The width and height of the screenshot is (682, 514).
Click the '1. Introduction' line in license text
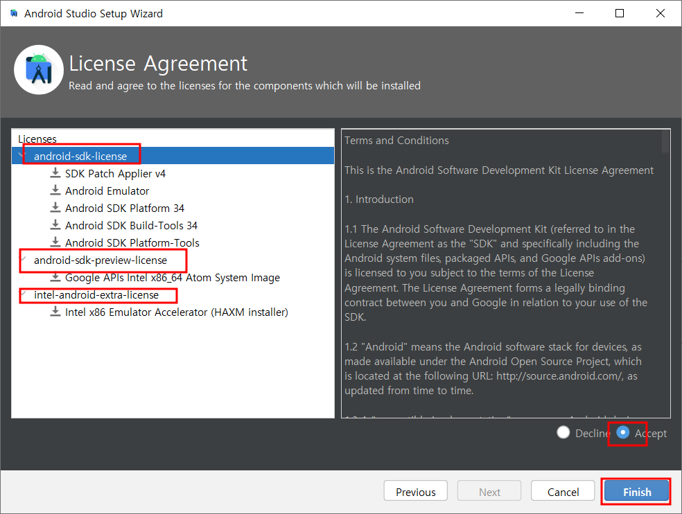click(x=379, y=200)
